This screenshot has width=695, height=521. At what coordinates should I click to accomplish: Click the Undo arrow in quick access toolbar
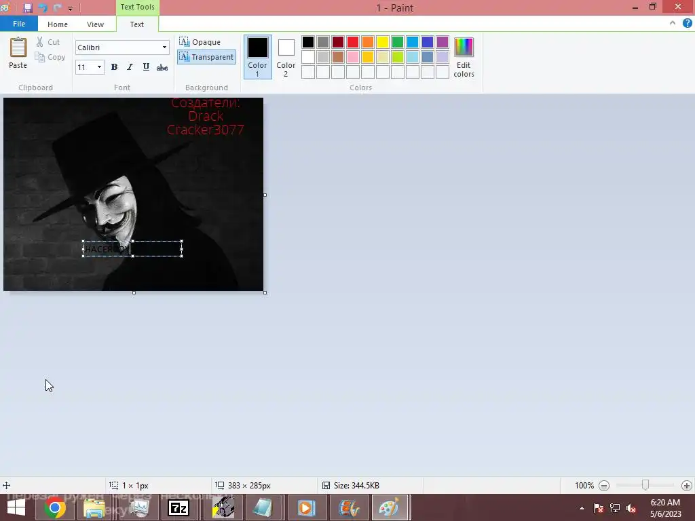tap(43, 8)
